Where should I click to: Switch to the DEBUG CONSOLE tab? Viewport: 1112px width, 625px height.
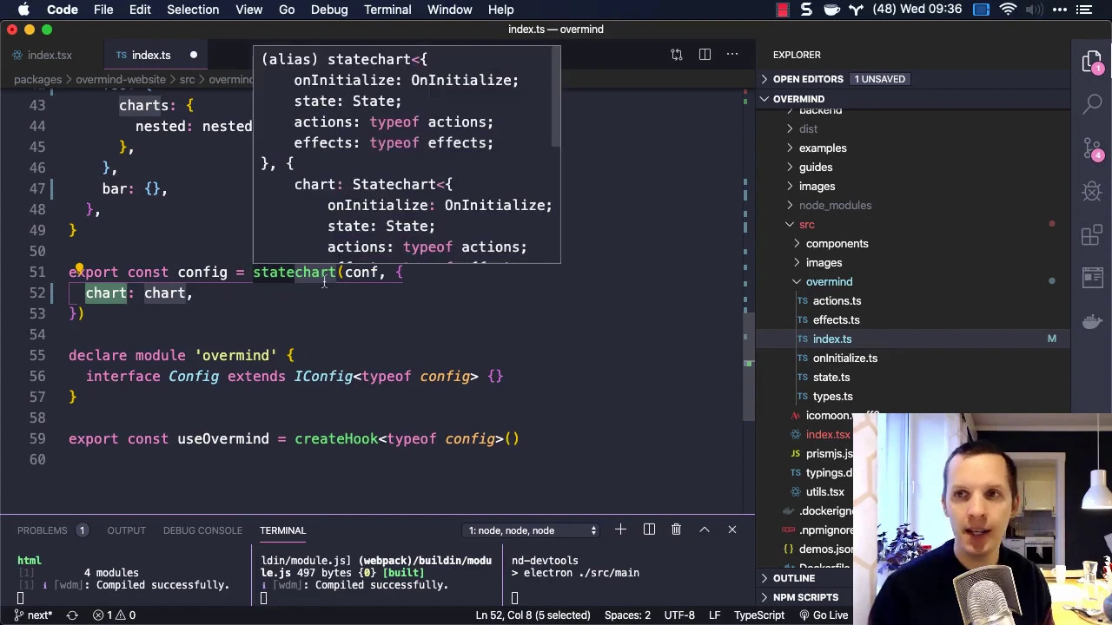pos(202,530)
